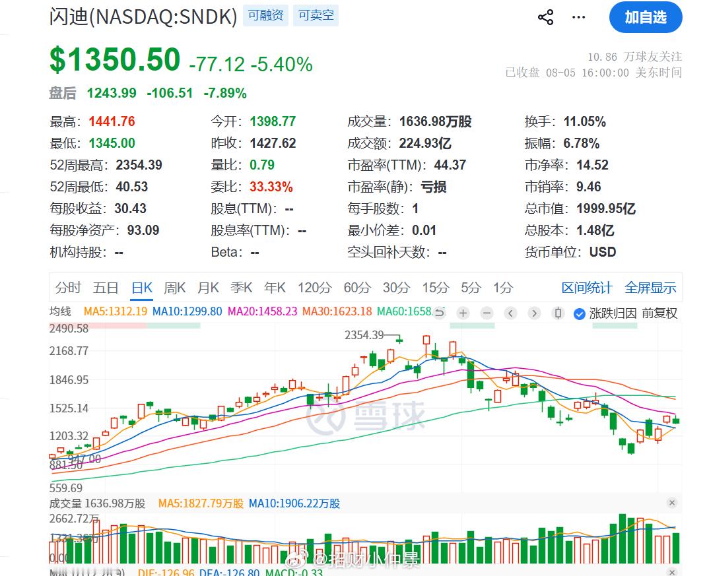Switch to the 1分 chart tab
707x576 pixels.
tap(503, 288)
